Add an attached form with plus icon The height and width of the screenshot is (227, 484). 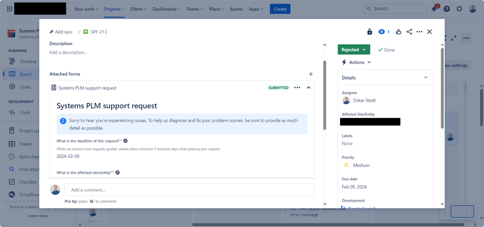311,74
